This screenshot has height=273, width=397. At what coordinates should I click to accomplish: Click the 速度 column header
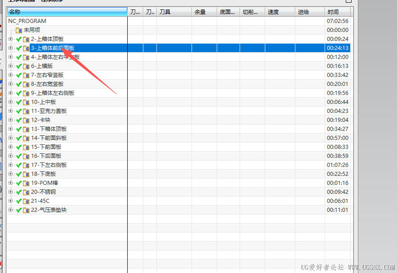pyautogui.click(x=280, y=12)
